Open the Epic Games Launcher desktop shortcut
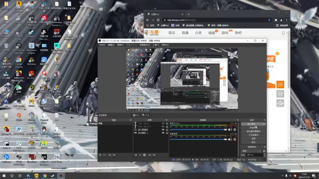Screen dimensions: 319x179 pos(19,49)
